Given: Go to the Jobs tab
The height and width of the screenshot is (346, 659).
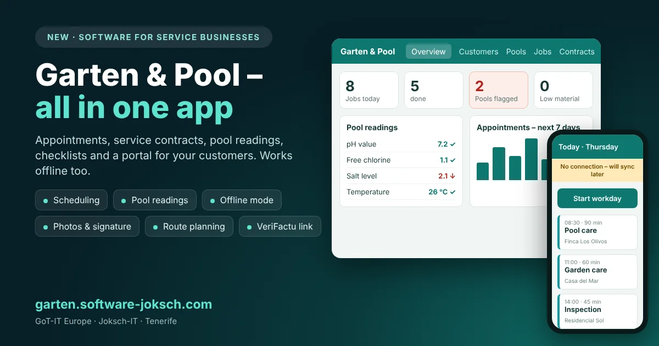Looking at the screenshot, I should click(543, 52).
